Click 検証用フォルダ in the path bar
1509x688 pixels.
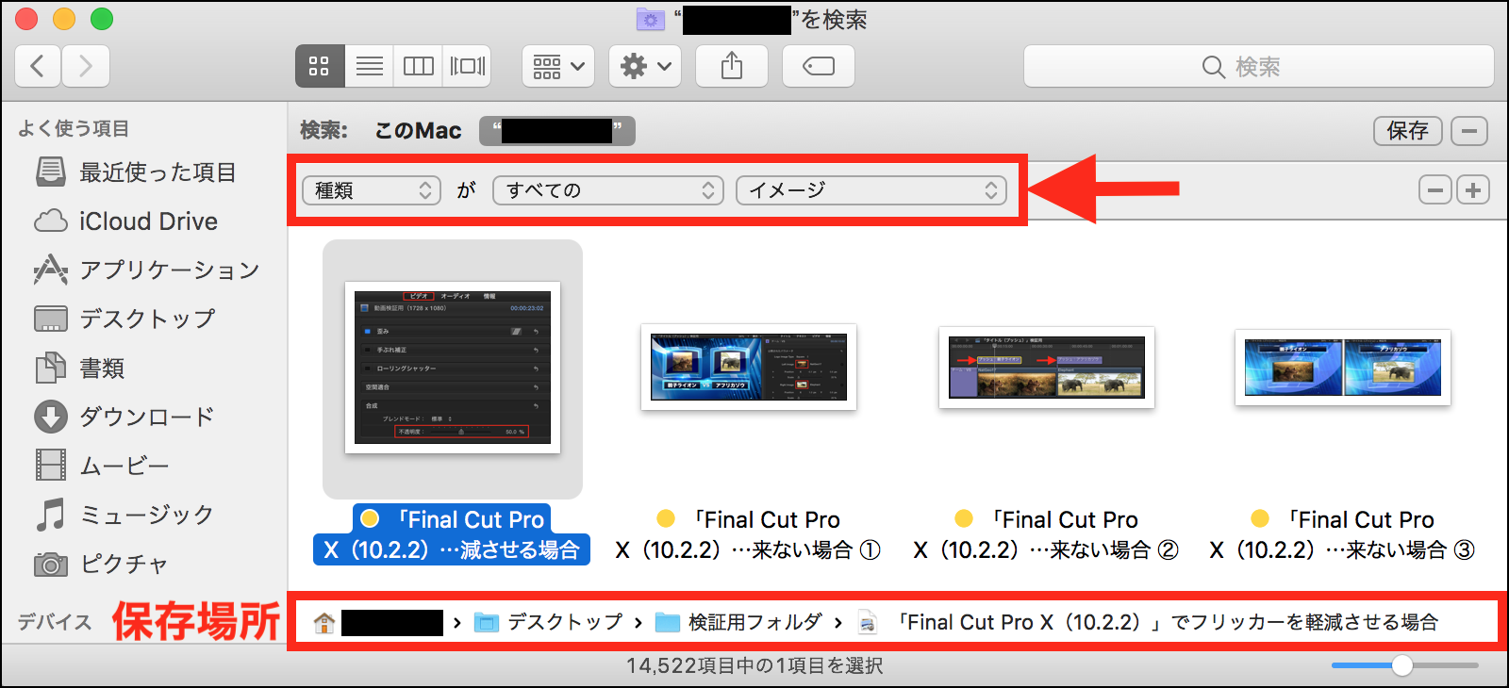[738, 622]
